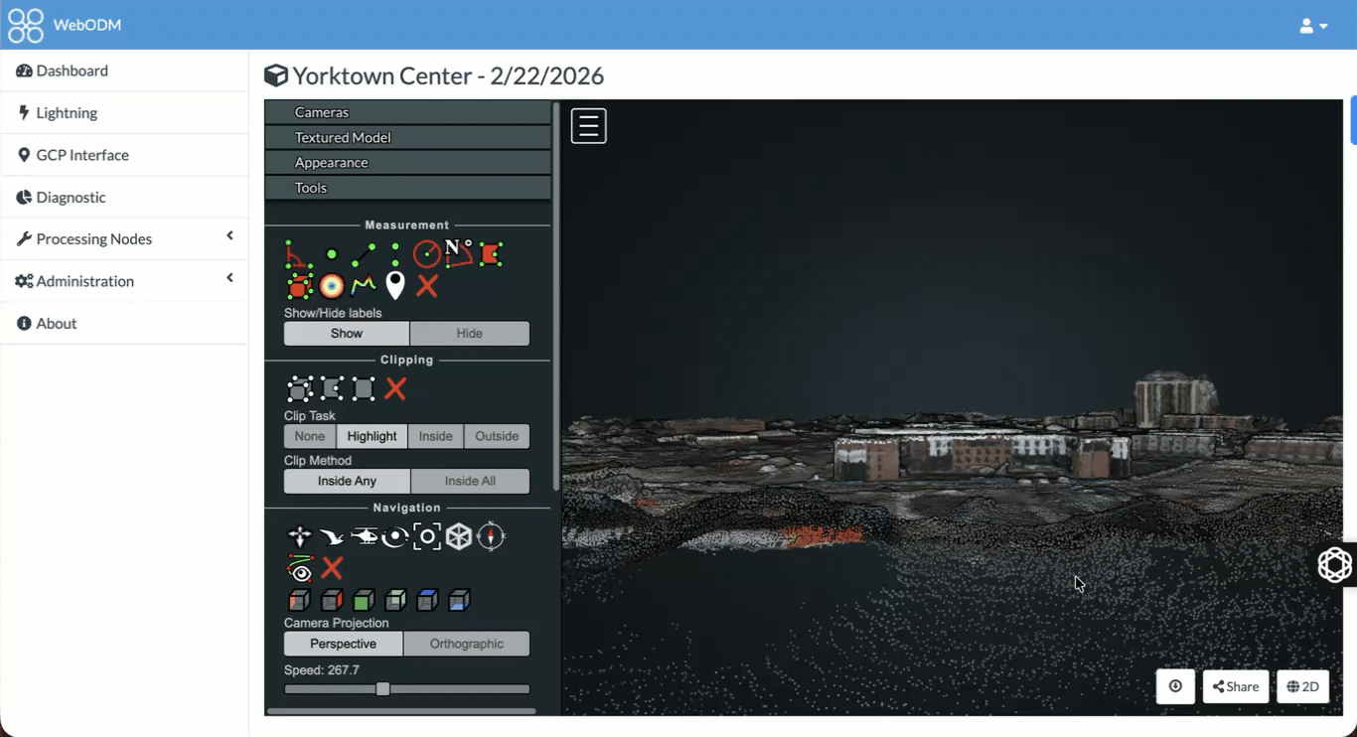Screen dimensions: 1357x737
Task: Activate the height profile tool
Action: pyautogui.click(x=364, y=286)
